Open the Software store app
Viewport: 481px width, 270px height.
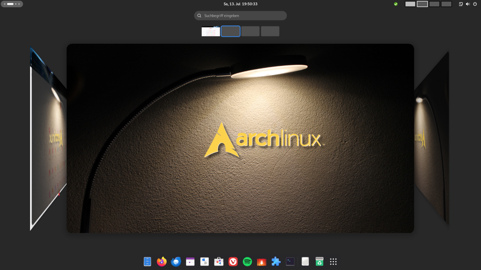(x=219, y=262)
